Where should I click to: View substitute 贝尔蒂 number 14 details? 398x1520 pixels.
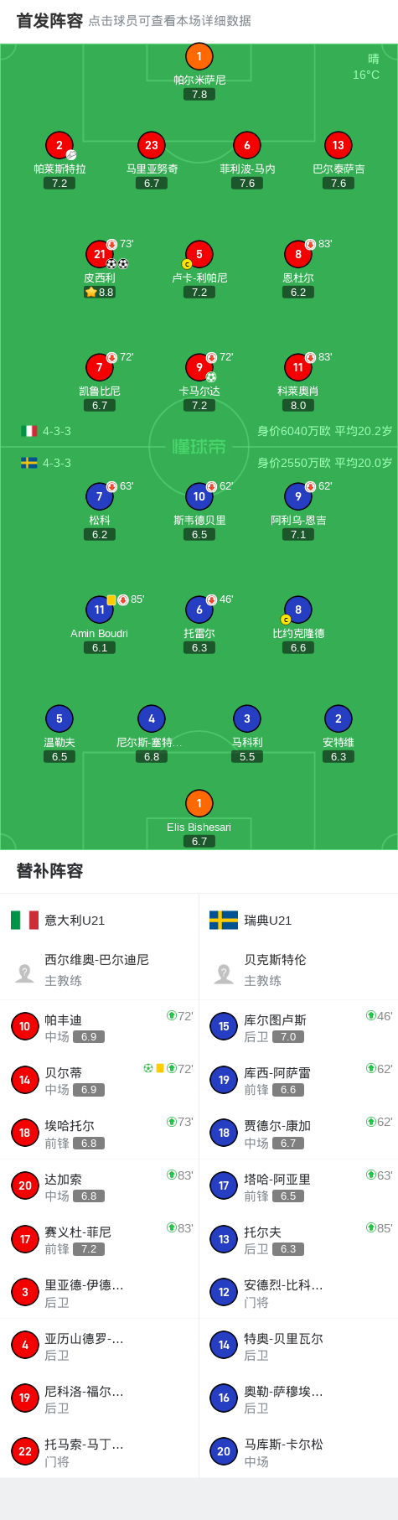100,1080
